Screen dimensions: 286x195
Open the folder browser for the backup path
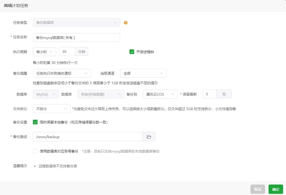[149, 137]
